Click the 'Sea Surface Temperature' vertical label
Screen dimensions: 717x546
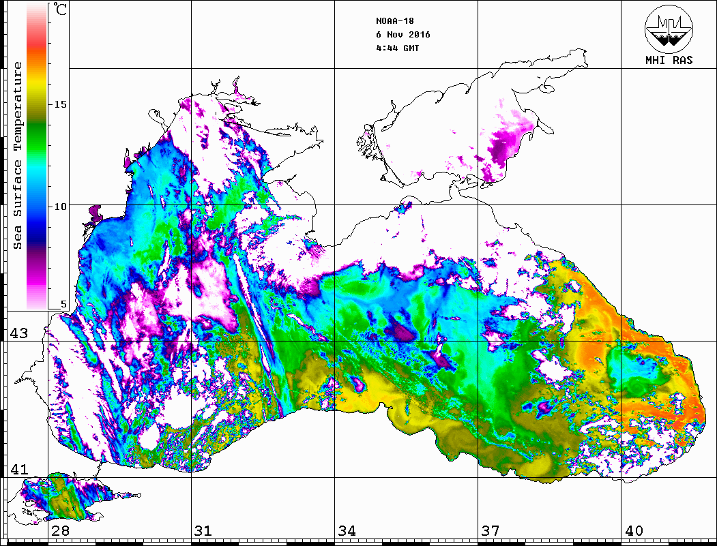click(18, 155)
